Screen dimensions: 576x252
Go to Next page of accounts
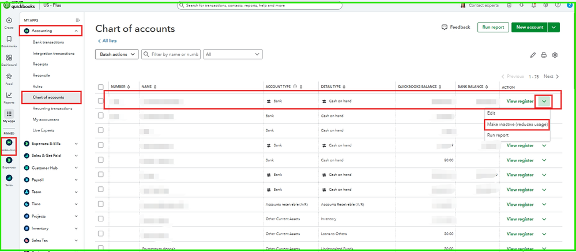[x=551, y=77]
